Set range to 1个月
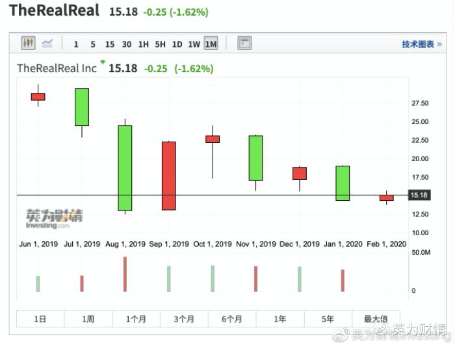Viewport: 455px width, 345px height. 136,319
